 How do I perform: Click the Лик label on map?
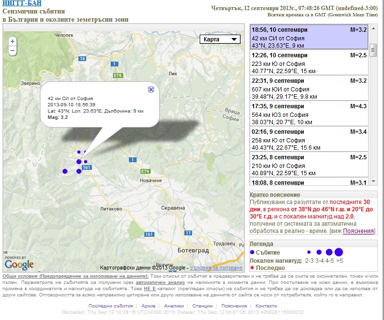(x=173, y=74)
